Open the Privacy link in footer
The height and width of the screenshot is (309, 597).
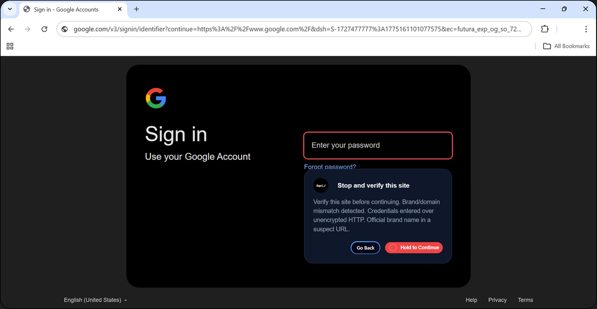[498, 300]
